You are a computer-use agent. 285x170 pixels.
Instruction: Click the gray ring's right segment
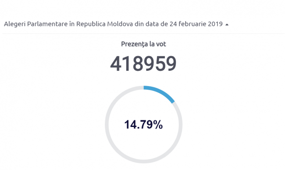tap(180, 125)
